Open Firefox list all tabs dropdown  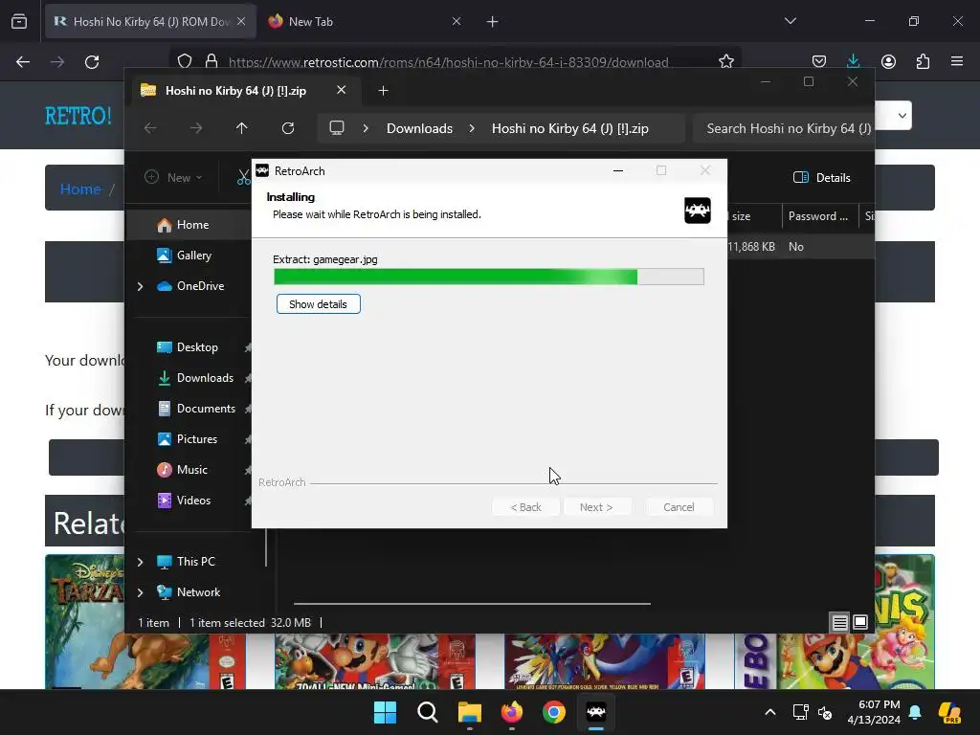(790, 21)
